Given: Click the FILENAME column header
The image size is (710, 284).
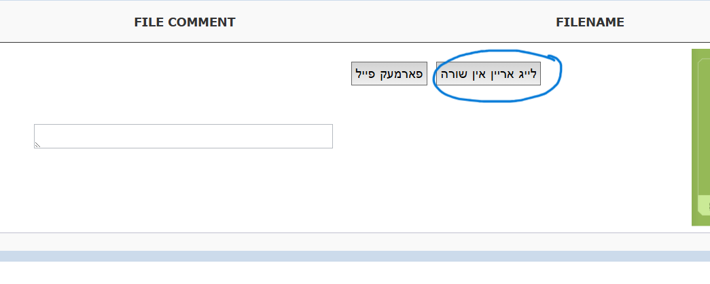Looking at the screenshot, I should coord(590,22).
